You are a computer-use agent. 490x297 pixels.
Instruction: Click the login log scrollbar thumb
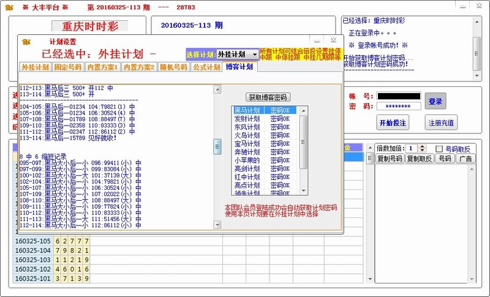click(477, 53)
